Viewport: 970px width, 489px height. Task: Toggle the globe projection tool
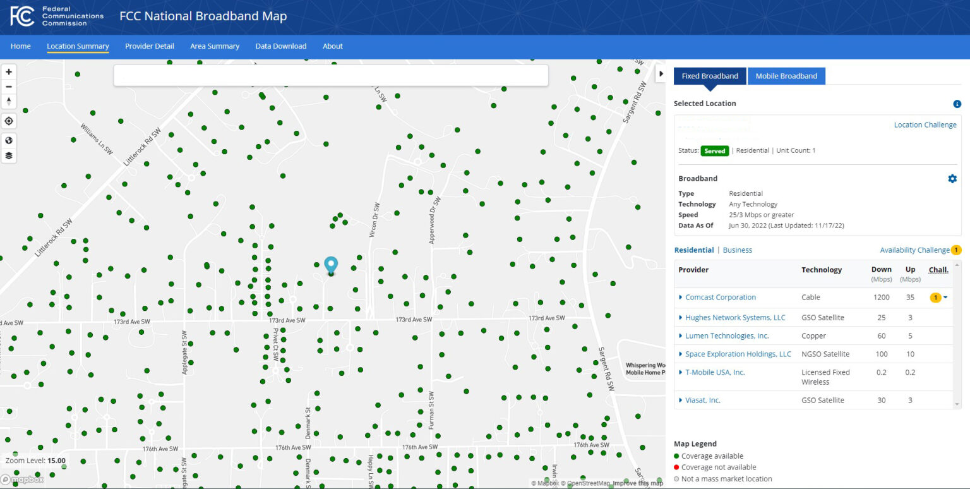click(9, 140)
